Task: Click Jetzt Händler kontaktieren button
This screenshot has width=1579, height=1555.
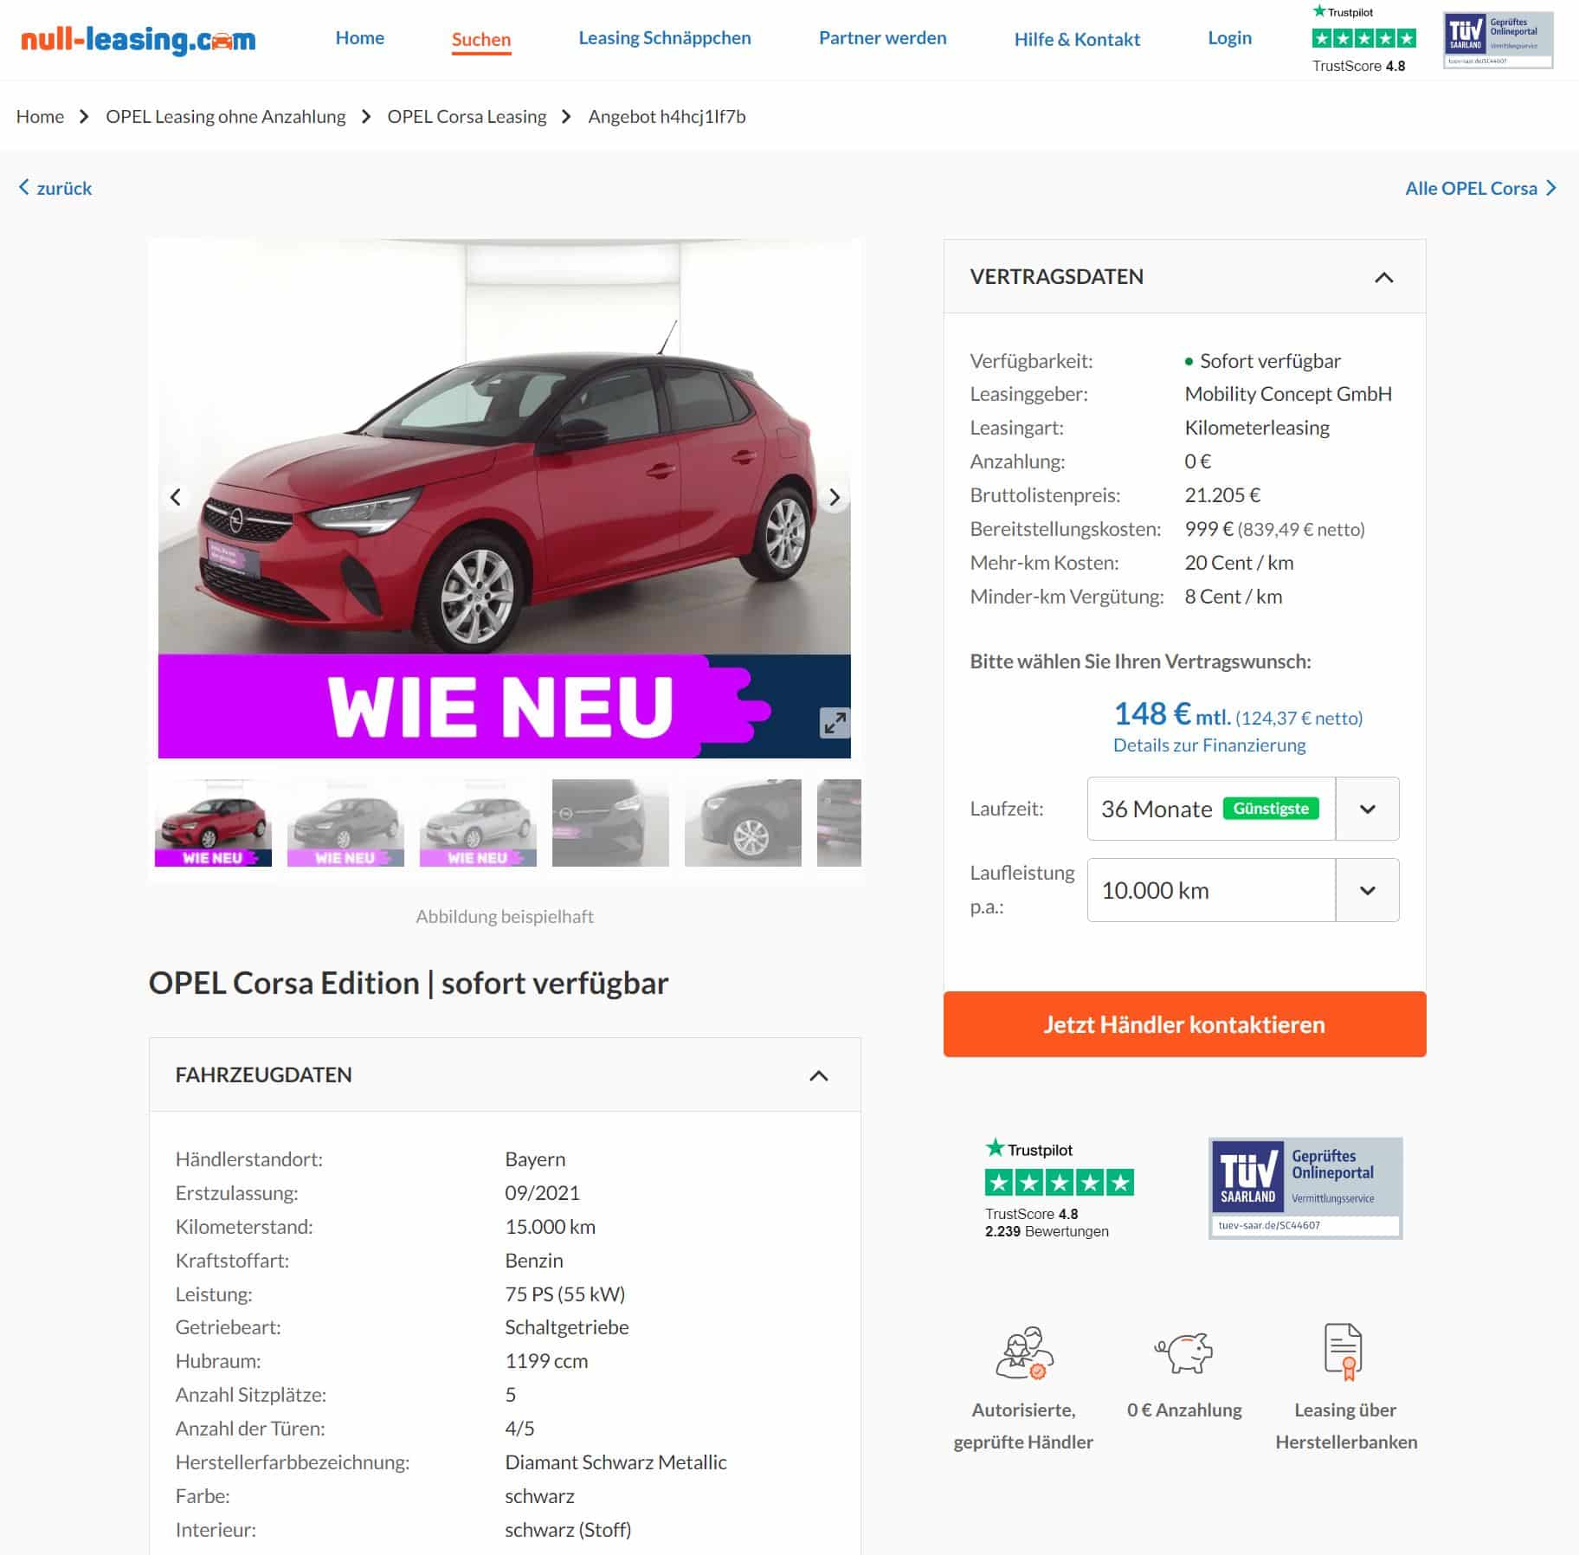Action: [x=1184, y=1024]
